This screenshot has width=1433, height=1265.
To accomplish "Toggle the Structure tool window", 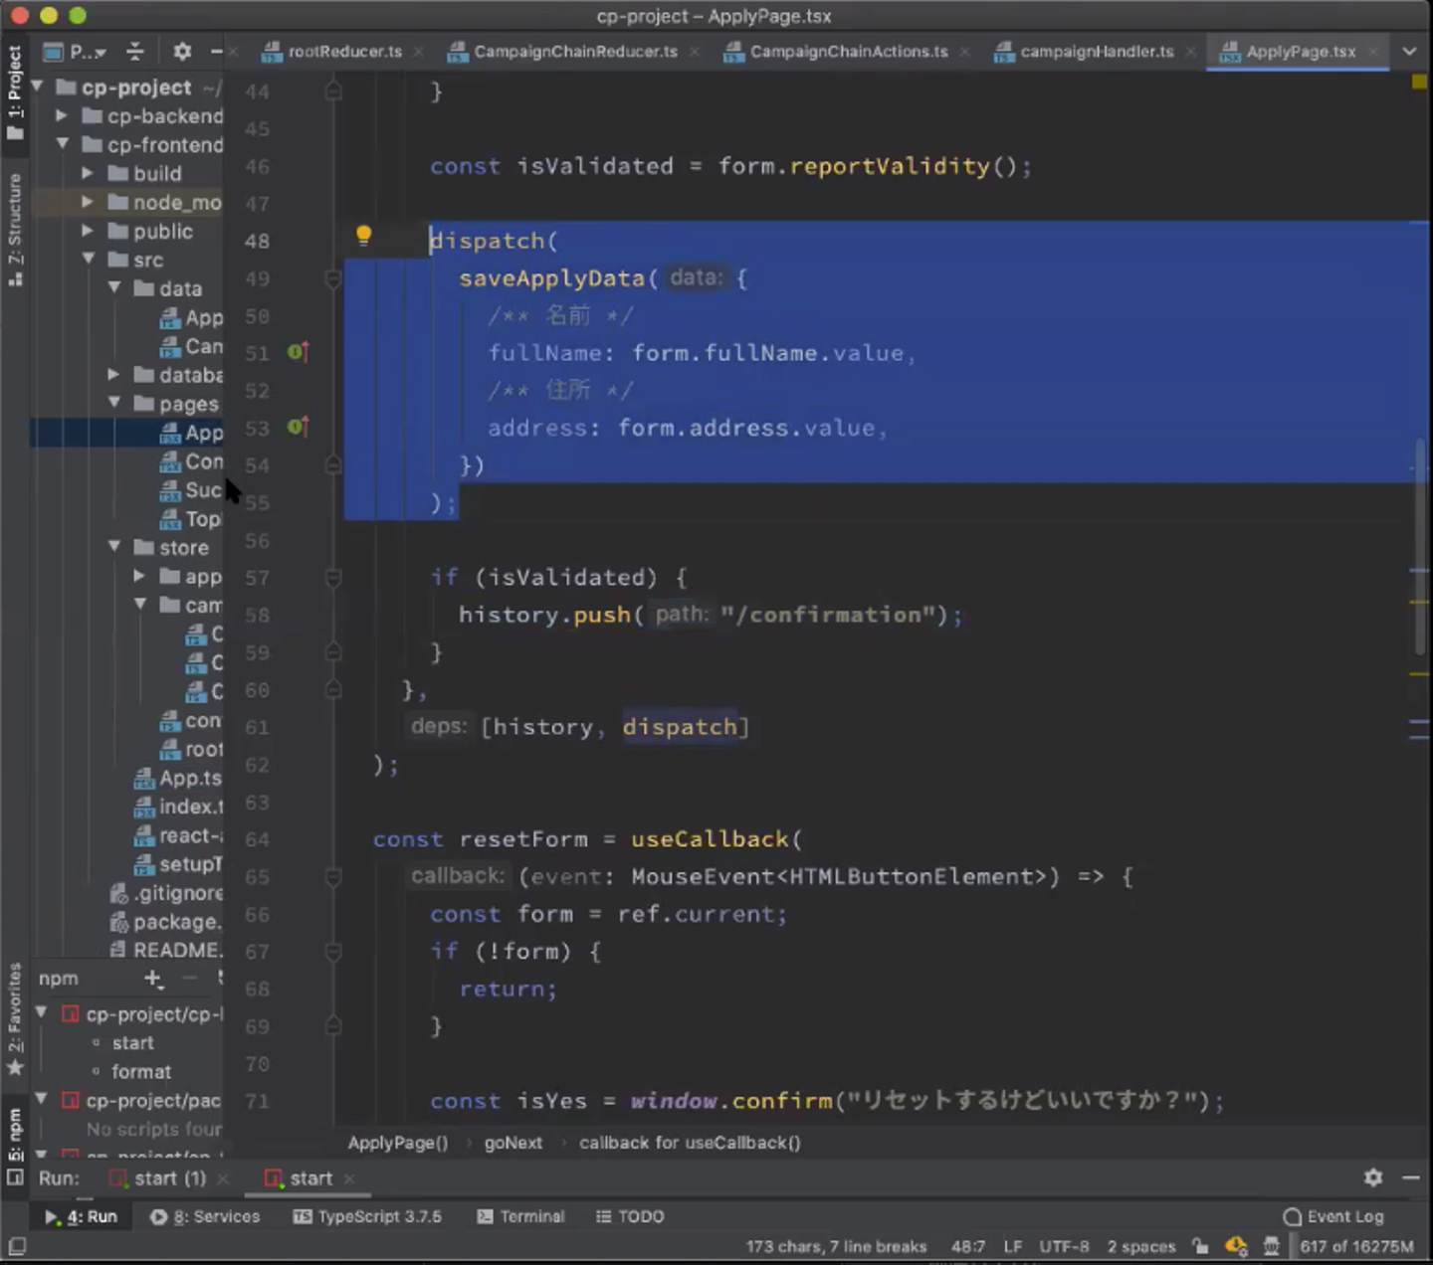I will [15, 229].
